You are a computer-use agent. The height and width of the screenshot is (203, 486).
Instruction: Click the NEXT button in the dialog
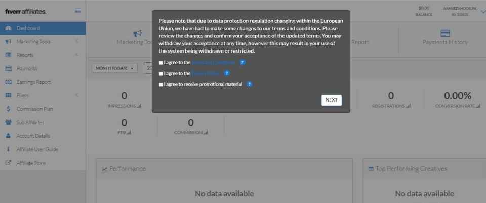[331, 100]
